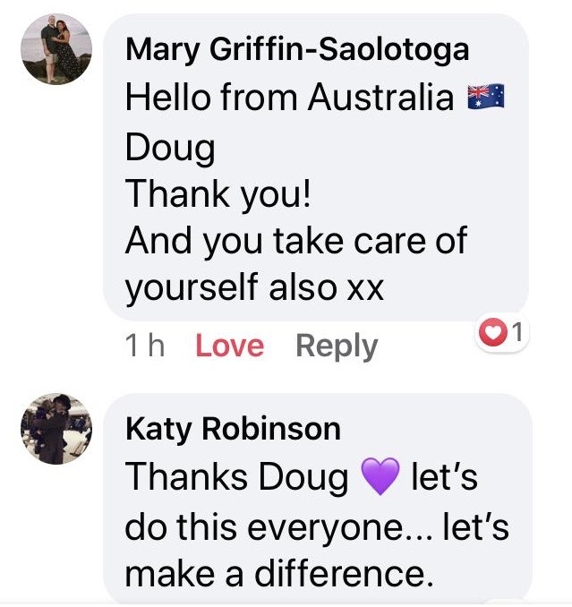Click the Katy Robinson name link
This screenshot has height=607, width=572.
click(234, 429)
